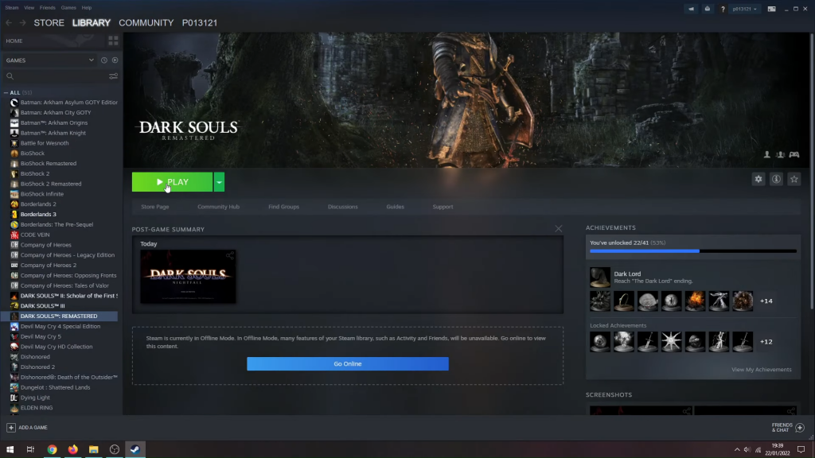Image resolution: width=815 pixels, height=458 pixels.
Task: Open the Dark Souls Nightfall screenshot thumbnail
Action: pyautogui.click(x=188, y=277)
